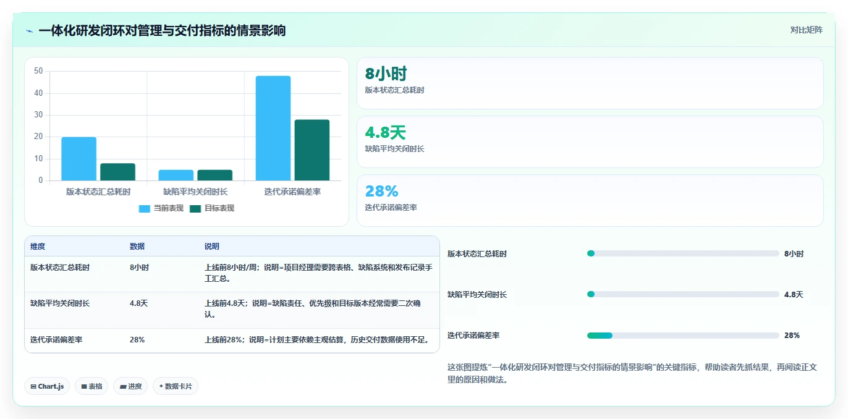
Task: Click the 进度 chip
Action: [130, 386]
